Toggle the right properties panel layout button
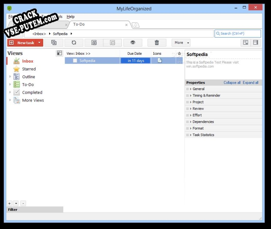 tap(255, 43)
